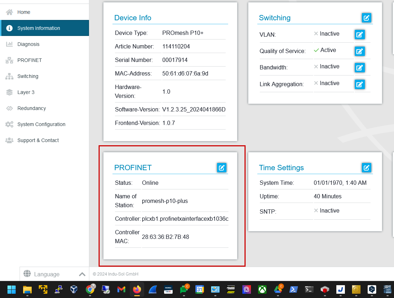Click the System Information info icon
Image resolution: width=394 pixels, height=298 pixels.
click(9, 28)
